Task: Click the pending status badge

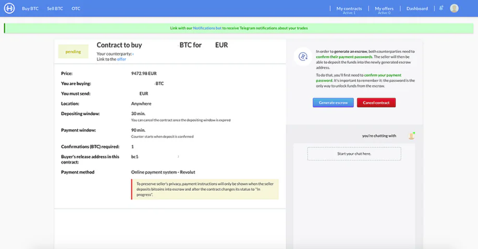Action: point(73,52)
